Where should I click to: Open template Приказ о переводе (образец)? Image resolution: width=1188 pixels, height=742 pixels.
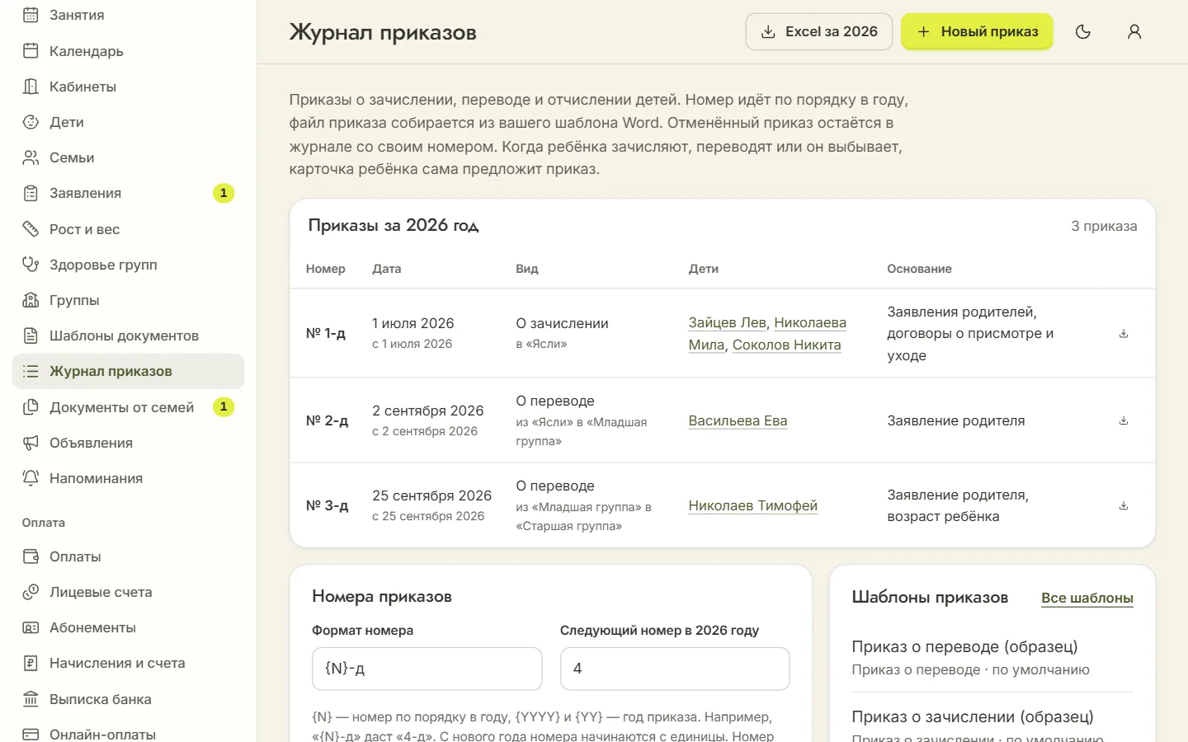[964, 646]
